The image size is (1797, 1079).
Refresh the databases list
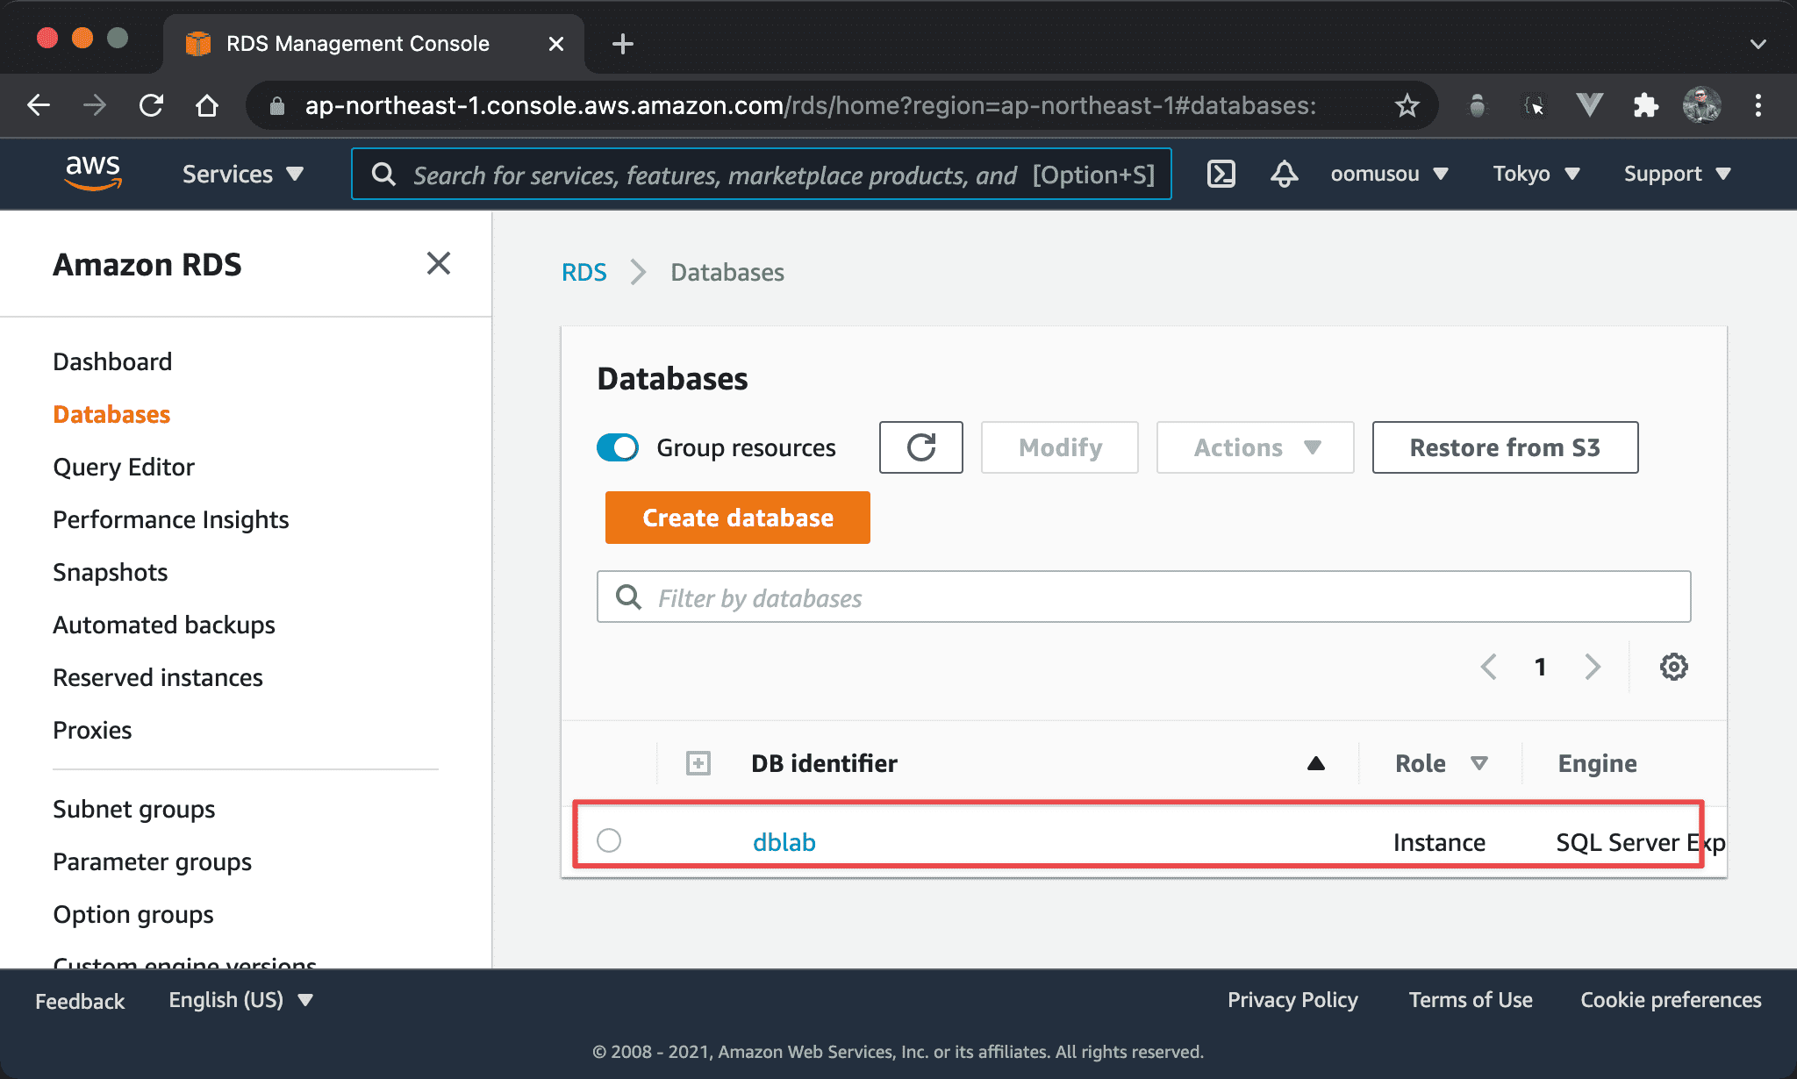pyautogui.click(x=921, y=447)
